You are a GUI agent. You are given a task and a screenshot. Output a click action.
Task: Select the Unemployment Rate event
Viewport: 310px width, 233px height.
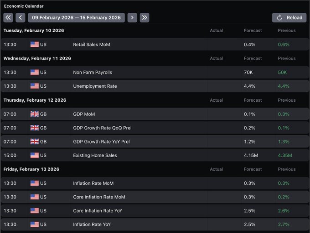point(93,86)
